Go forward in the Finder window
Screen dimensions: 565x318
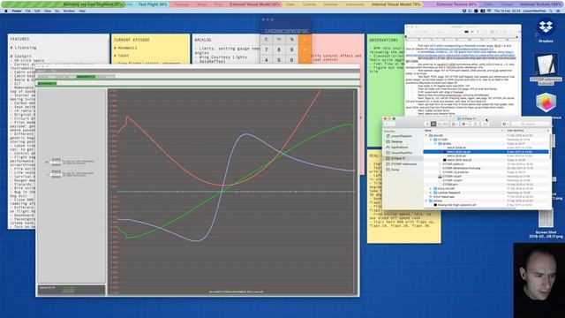point(392,124)
